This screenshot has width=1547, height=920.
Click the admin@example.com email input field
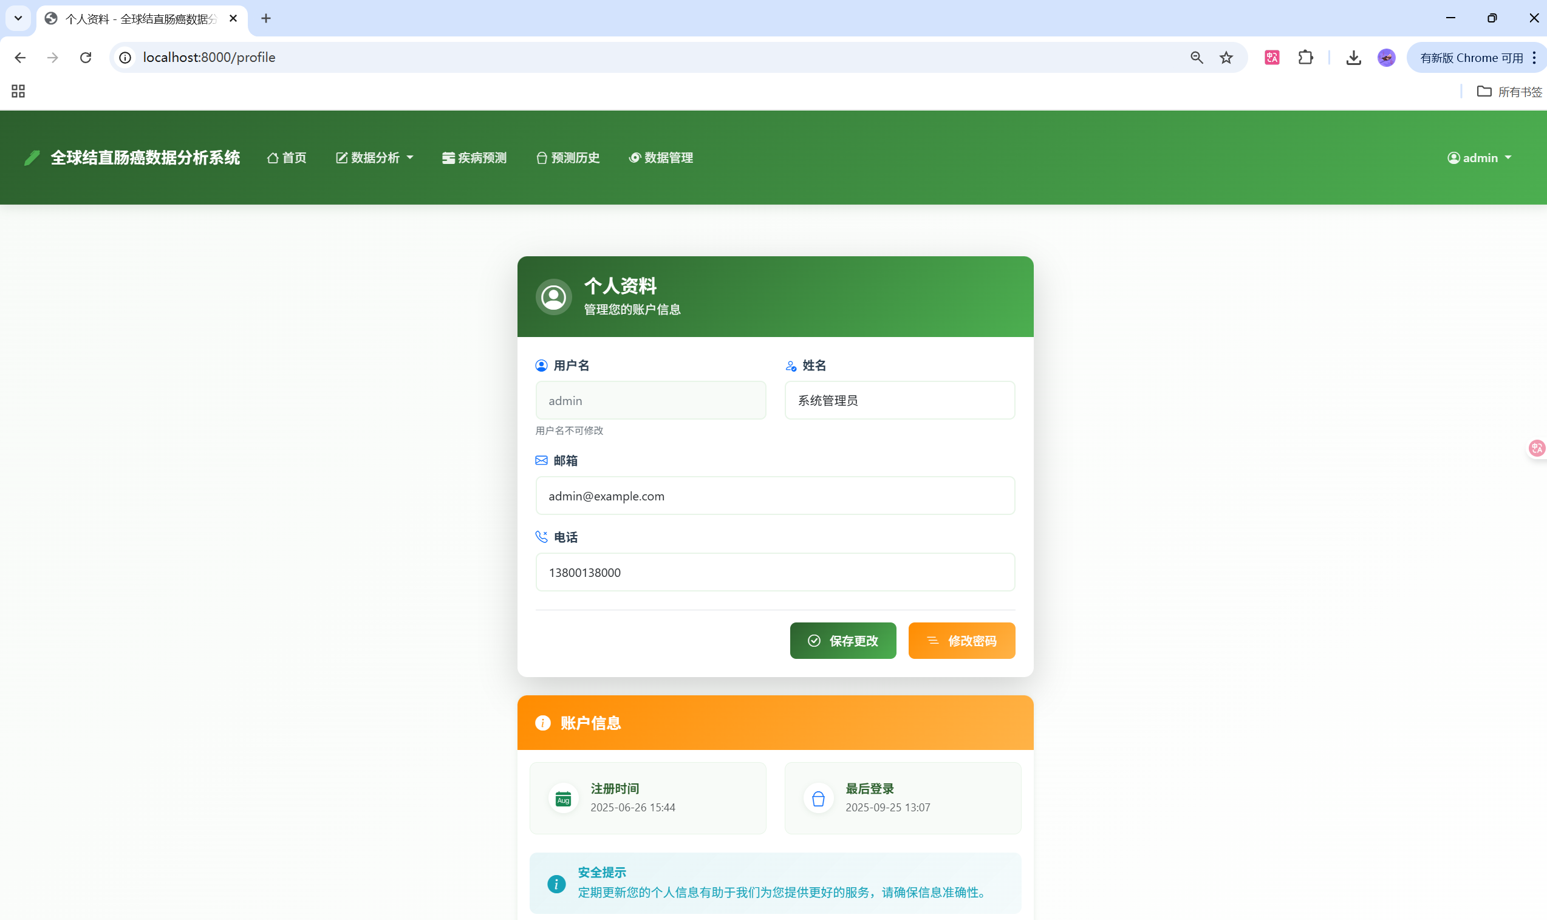pyautogui.click(x=774, y=496)
